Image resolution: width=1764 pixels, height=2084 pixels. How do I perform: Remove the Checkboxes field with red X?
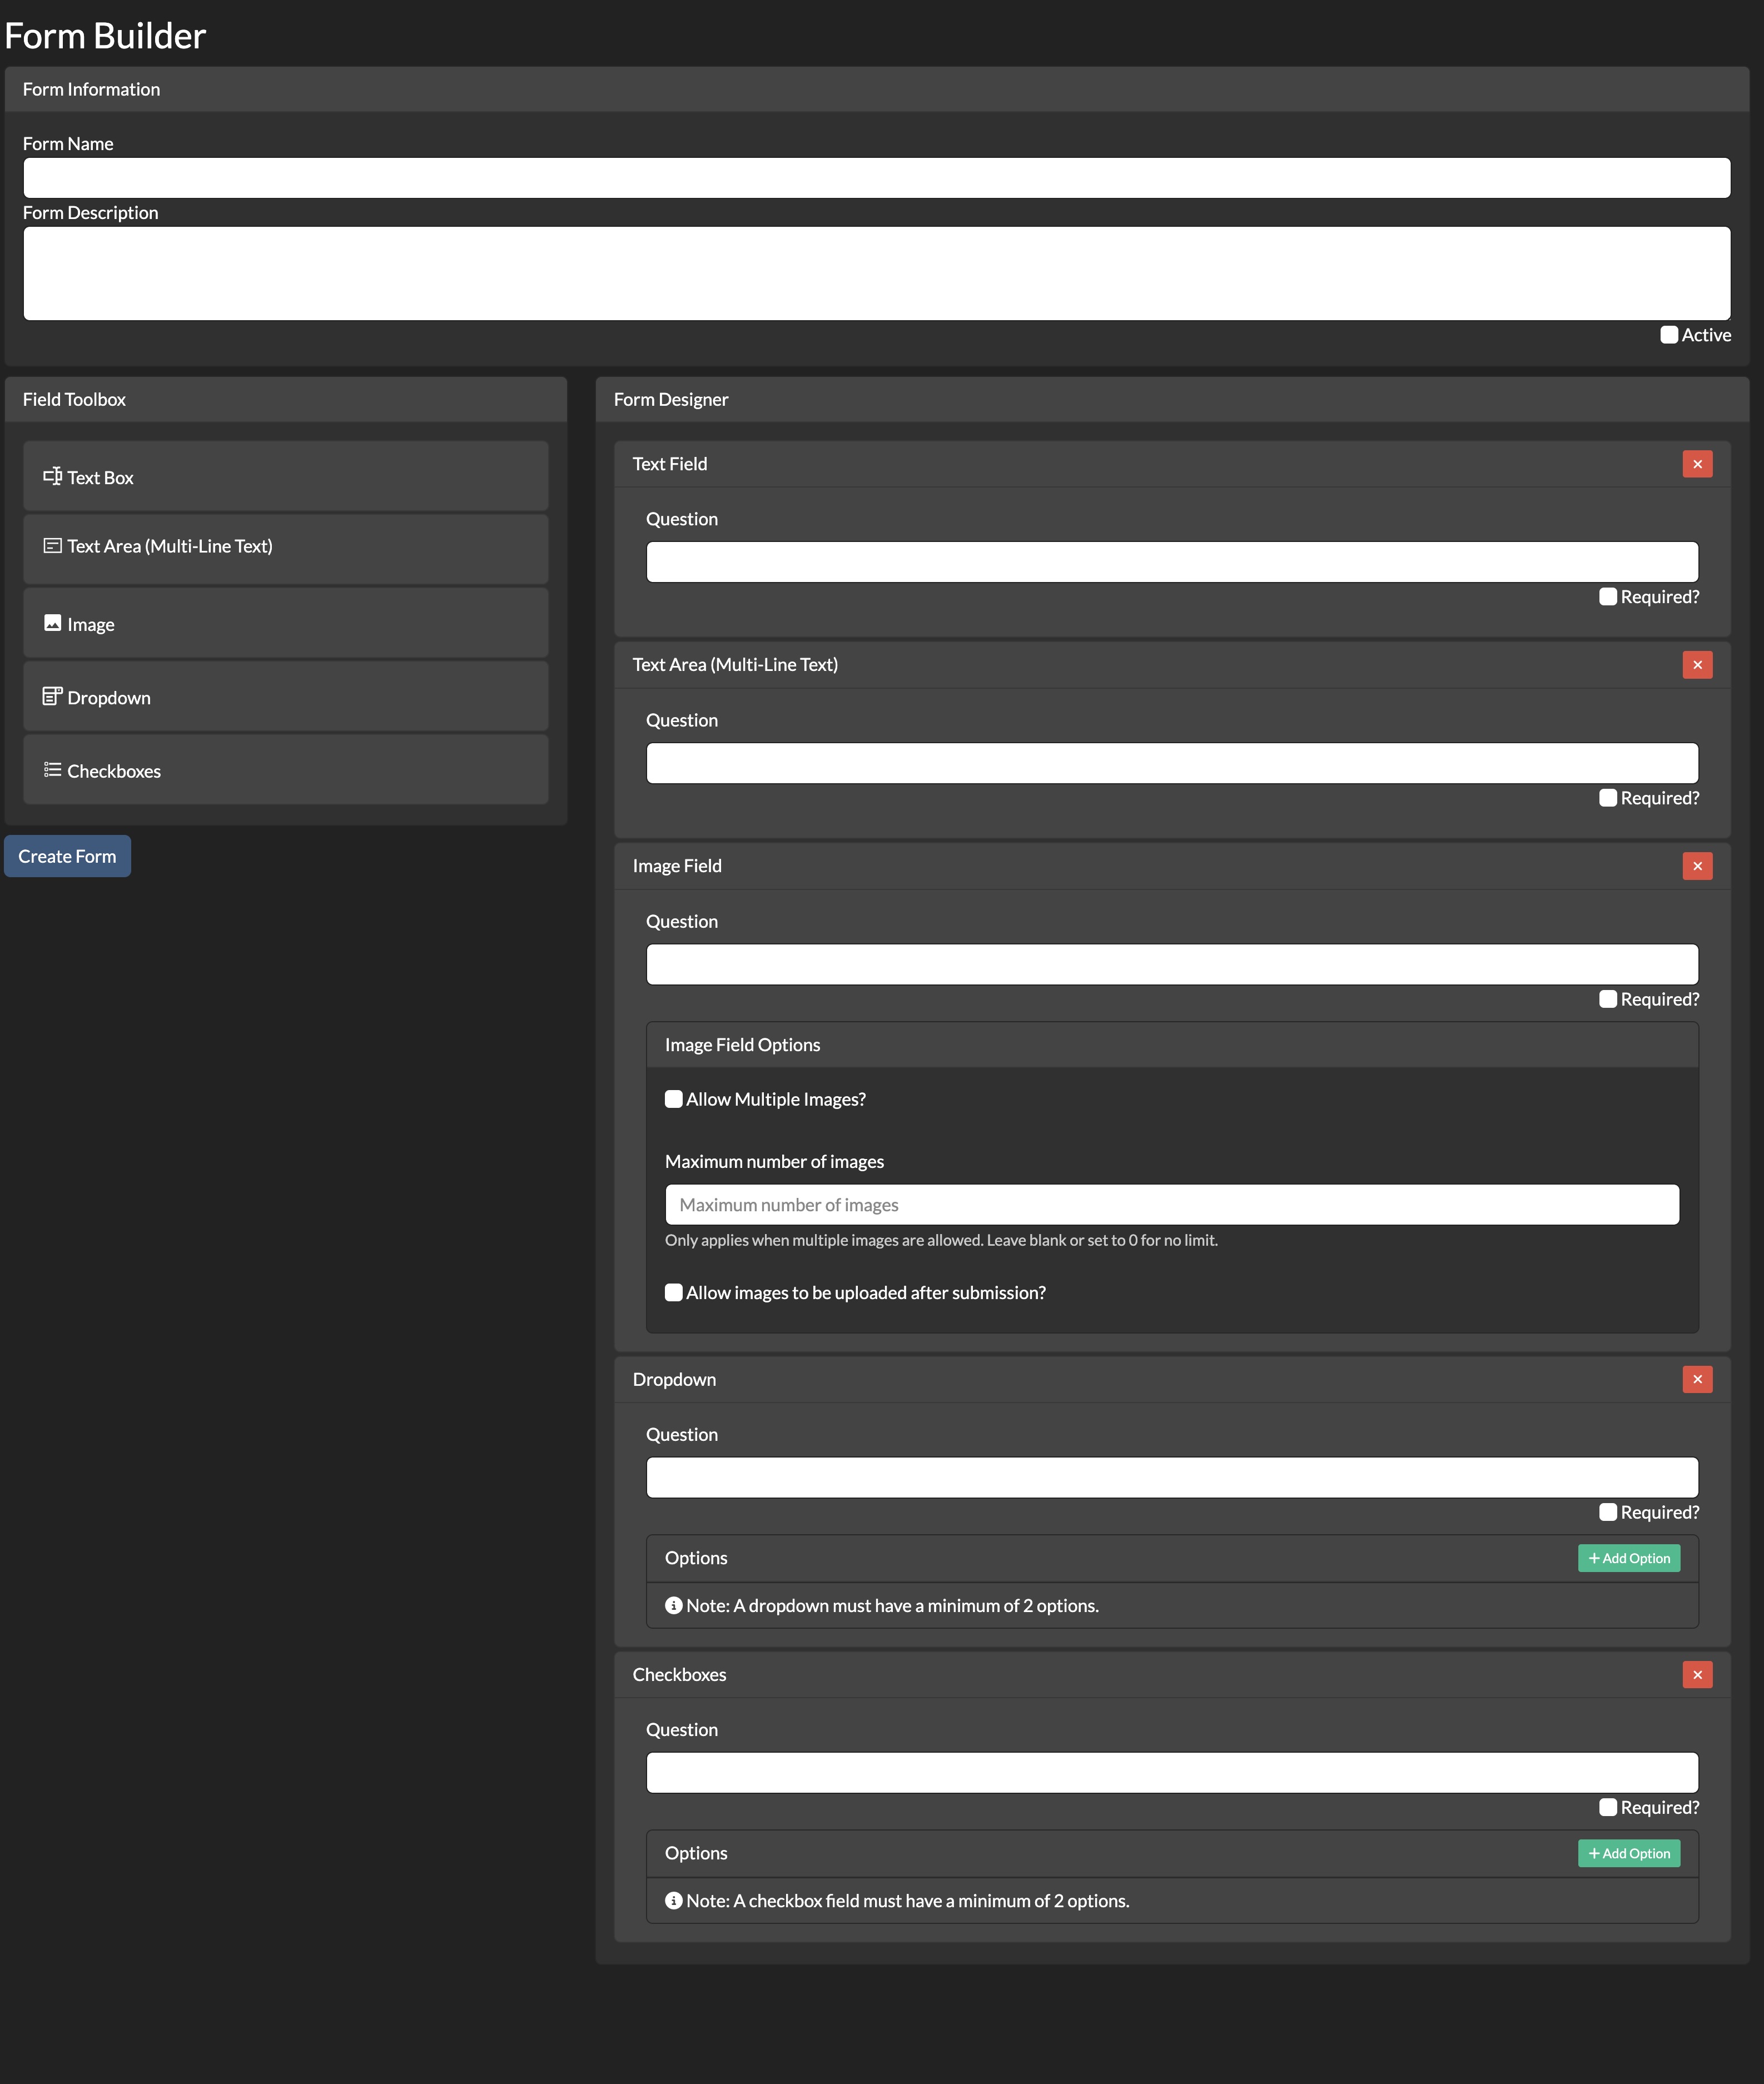[x=1697, y=1674]
